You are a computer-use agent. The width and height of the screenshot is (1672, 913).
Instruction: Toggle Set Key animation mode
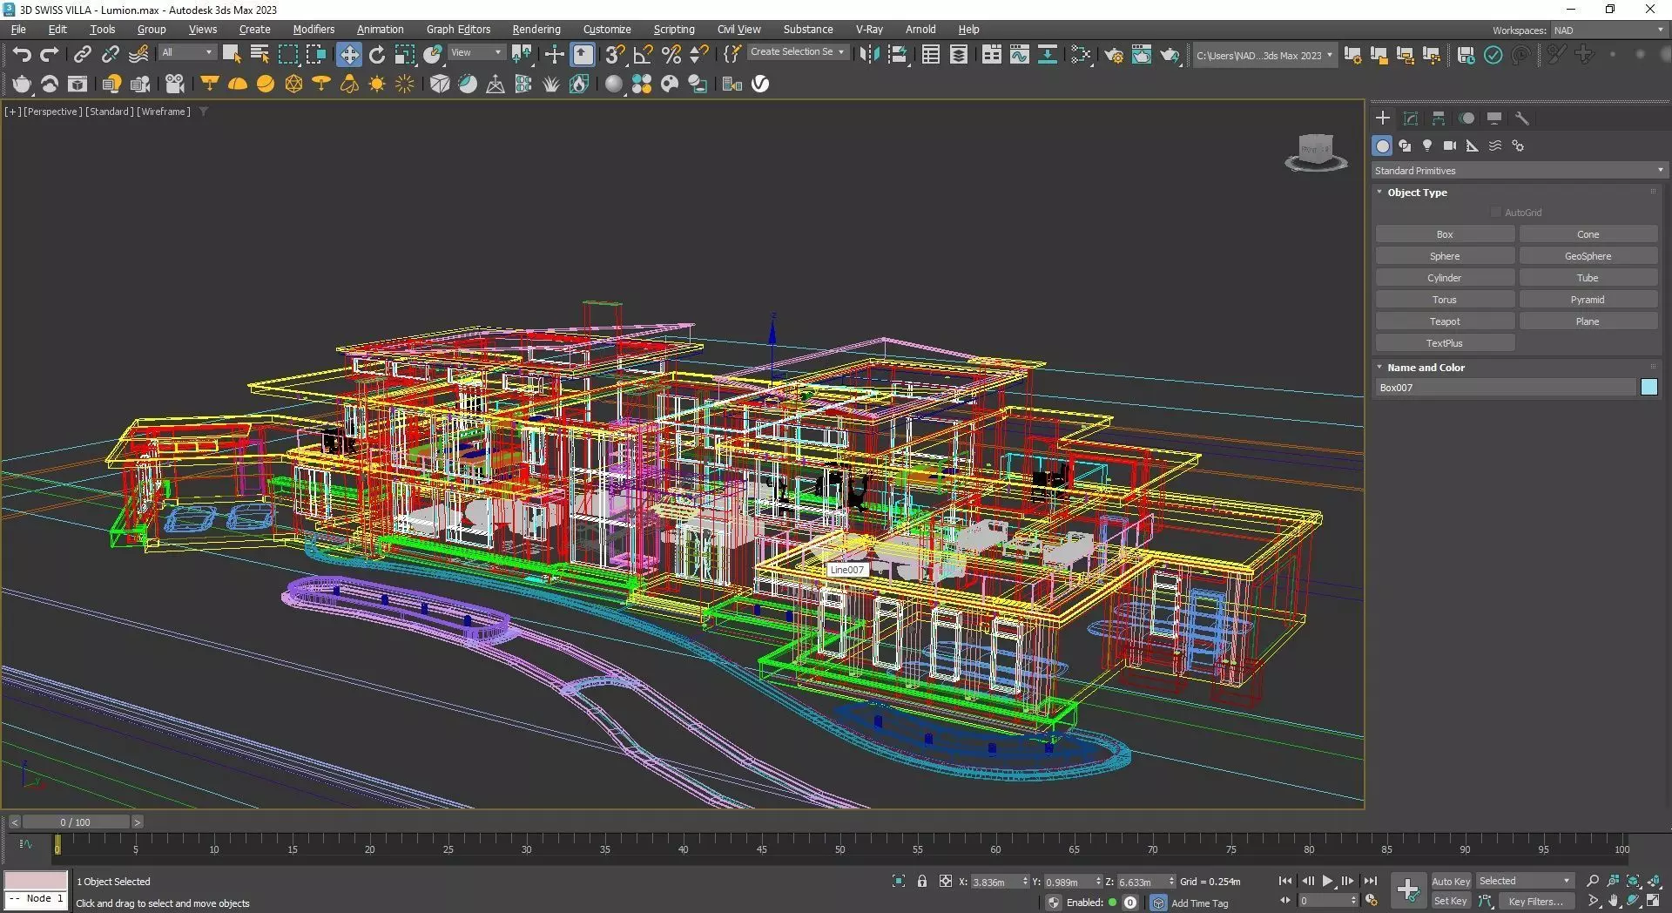[1450, 901]
